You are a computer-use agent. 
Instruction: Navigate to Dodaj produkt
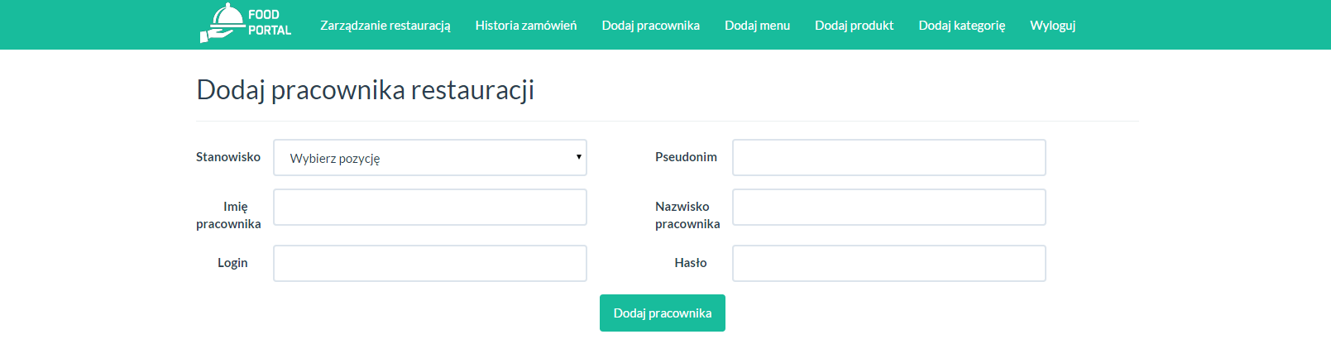point(855,26)
